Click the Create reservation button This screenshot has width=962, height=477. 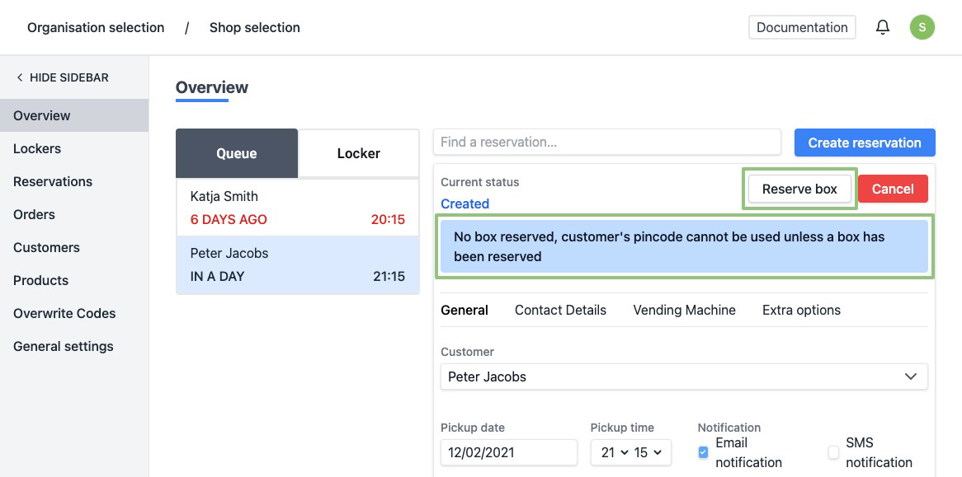pyautogui.click(x=864, y=143)
